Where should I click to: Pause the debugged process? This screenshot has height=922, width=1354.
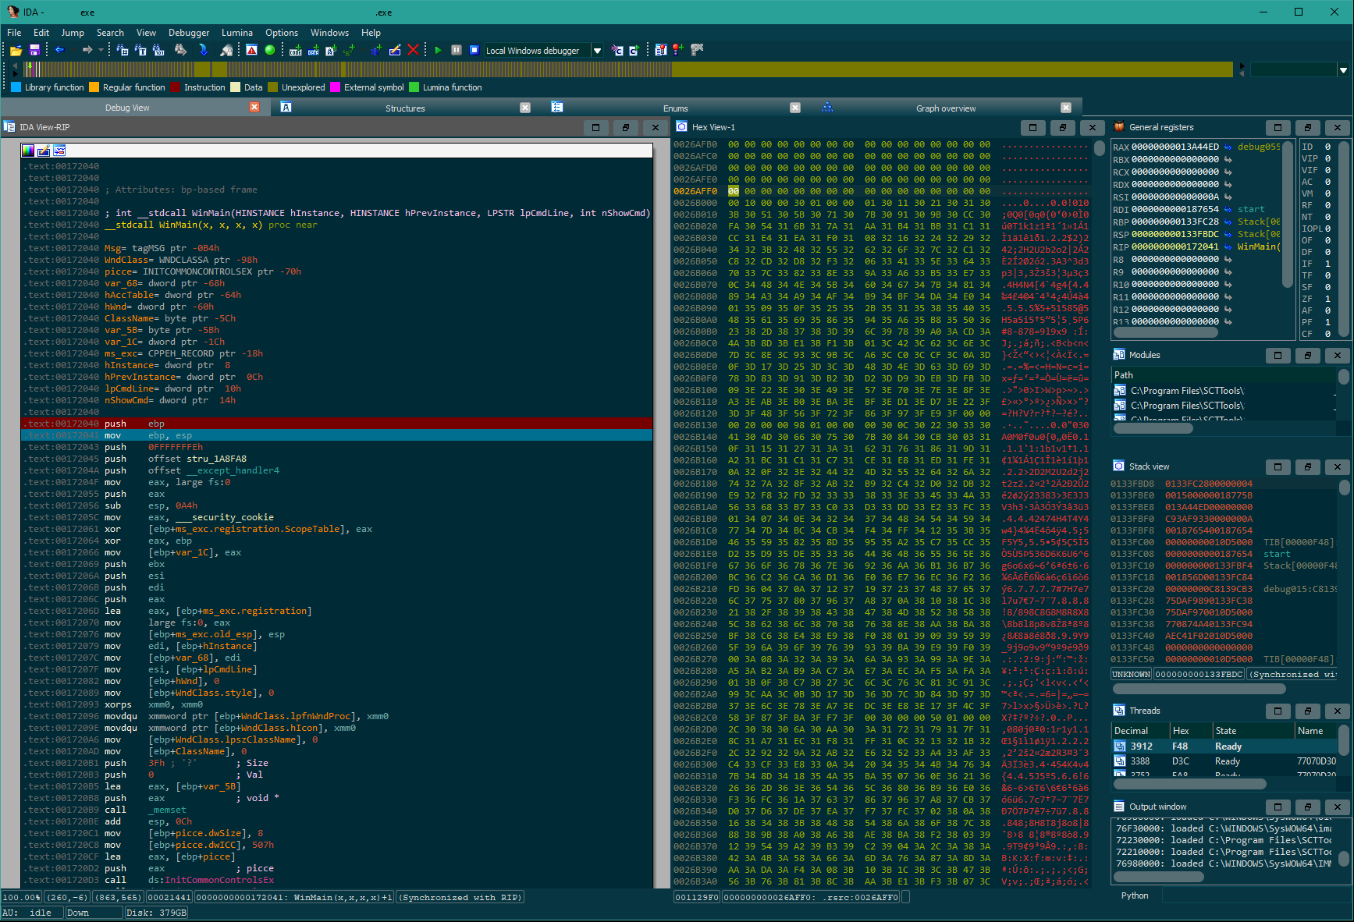click(457, 50)
